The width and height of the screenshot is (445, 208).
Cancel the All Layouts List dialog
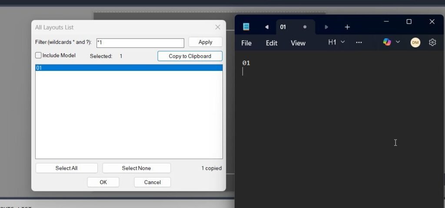tap(152, 182)
